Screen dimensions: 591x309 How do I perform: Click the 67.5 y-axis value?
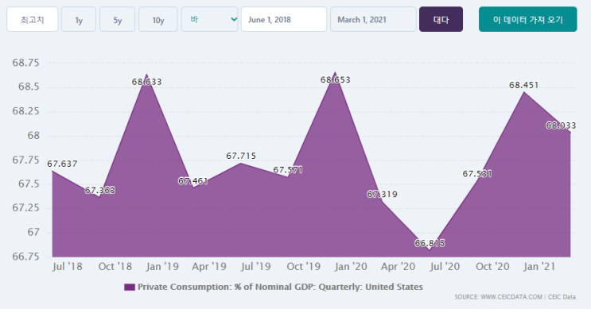29,184
